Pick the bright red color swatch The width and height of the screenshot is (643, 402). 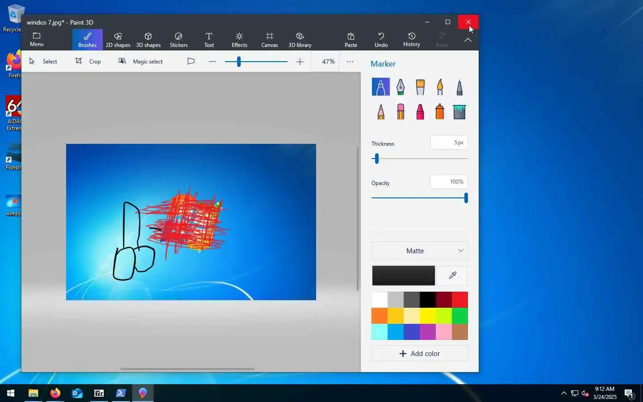(x=460, y=300)
